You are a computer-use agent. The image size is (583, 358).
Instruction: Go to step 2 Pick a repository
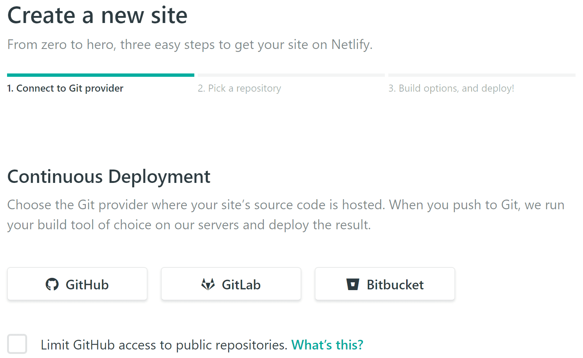239,88
